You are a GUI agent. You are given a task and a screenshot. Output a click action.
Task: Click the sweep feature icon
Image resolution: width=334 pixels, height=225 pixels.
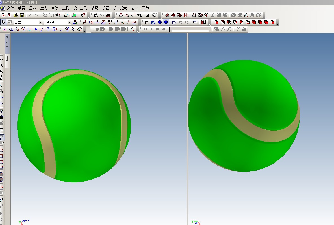pyautogui.click(x=133, y=15)
